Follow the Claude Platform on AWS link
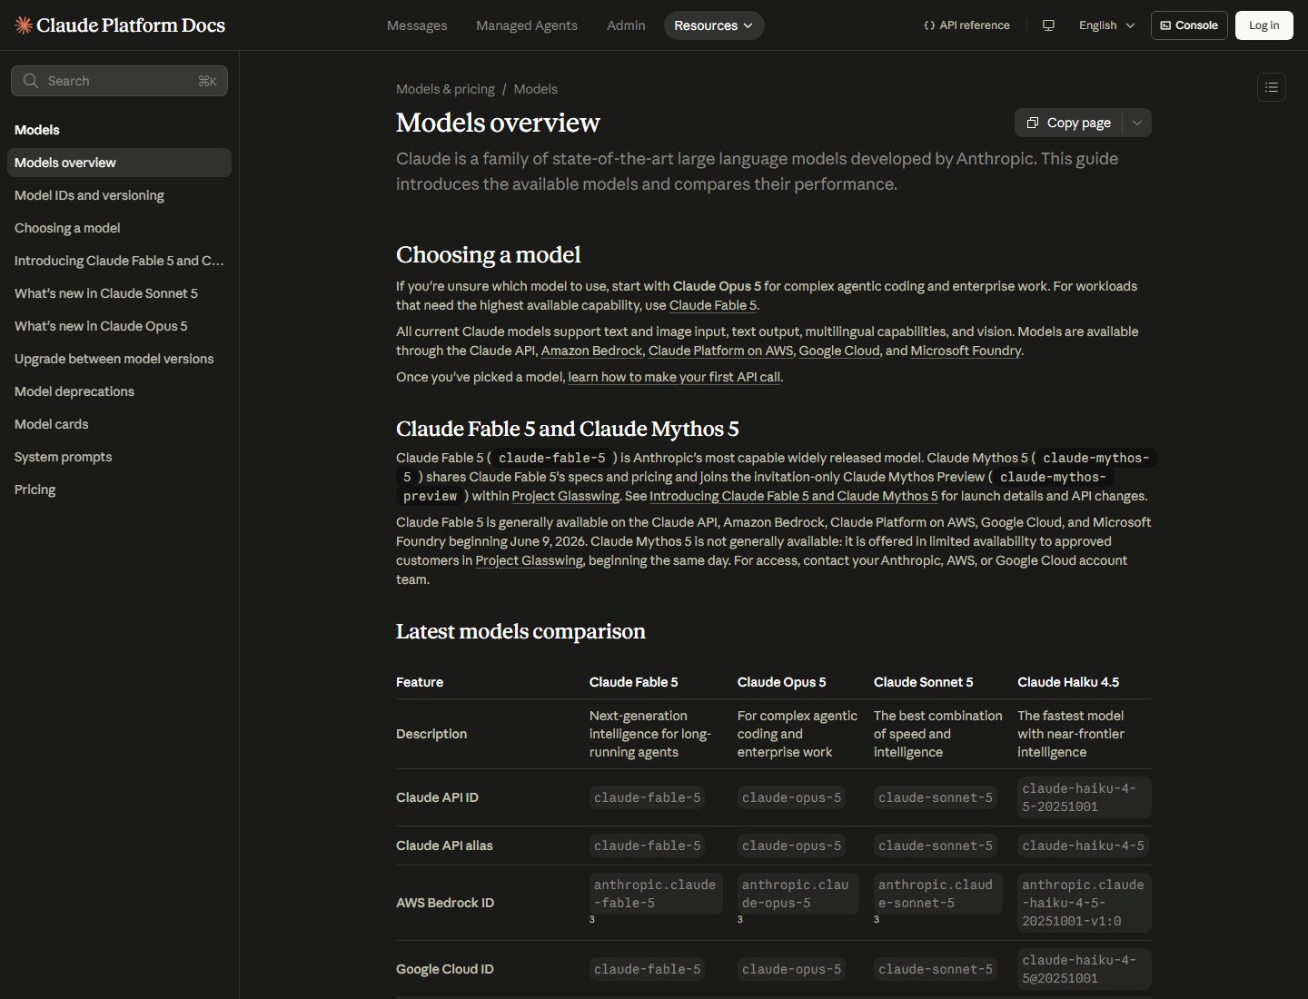1308x999 pixels. (x=720, y=351)
